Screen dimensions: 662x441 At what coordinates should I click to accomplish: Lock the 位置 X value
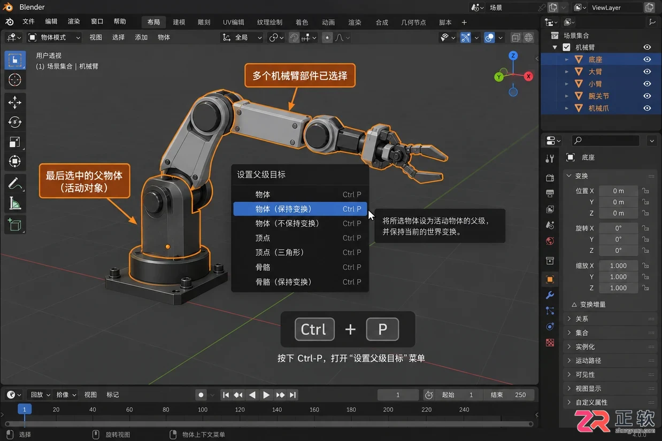click(646, 191)
